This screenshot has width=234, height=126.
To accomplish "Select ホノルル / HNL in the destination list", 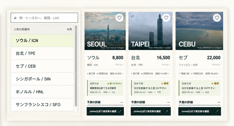I will point(42,92).
